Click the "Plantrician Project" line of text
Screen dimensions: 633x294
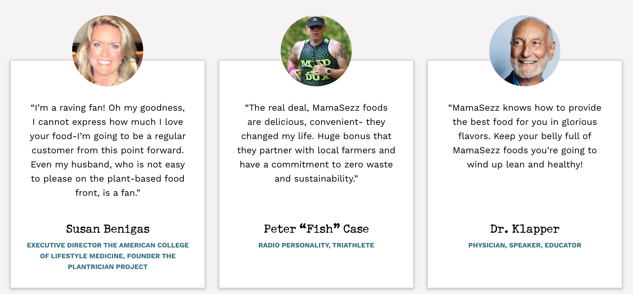coord(108,267)
